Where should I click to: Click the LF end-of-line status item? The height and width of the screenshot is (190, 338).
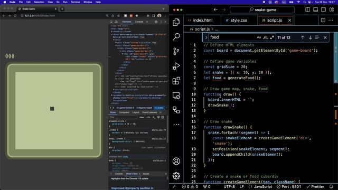tap(242, 186)
